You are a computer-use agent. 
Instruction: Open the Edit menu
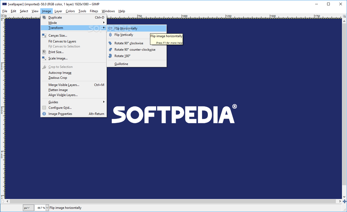coord(14,11)
